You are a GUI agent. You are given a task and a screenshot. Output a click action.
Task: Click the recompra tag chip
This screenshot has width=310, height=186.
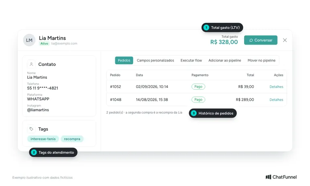click(72, 139)
